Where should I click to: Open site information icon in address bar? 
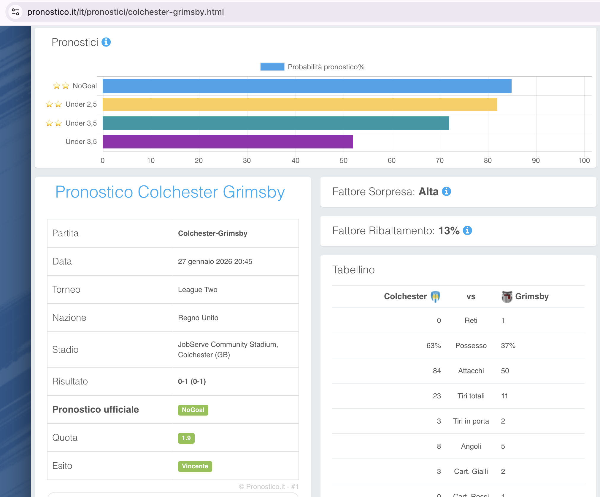click(15, 12)
